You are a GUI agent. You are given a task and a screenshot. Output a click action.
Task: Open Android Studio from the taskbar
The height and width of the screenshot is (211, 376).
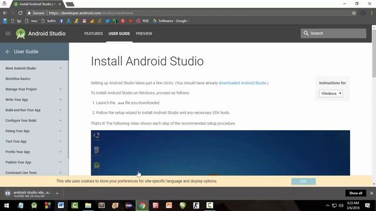click(x=34, y=206)
